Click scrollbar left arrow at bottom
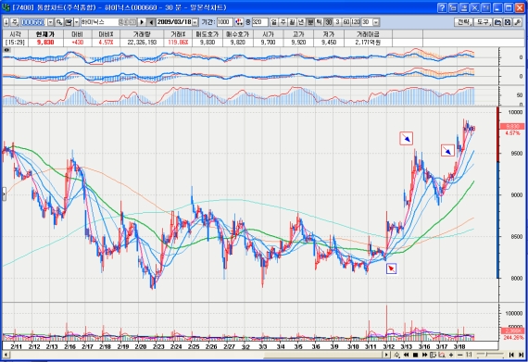 (x=6, y=355)
